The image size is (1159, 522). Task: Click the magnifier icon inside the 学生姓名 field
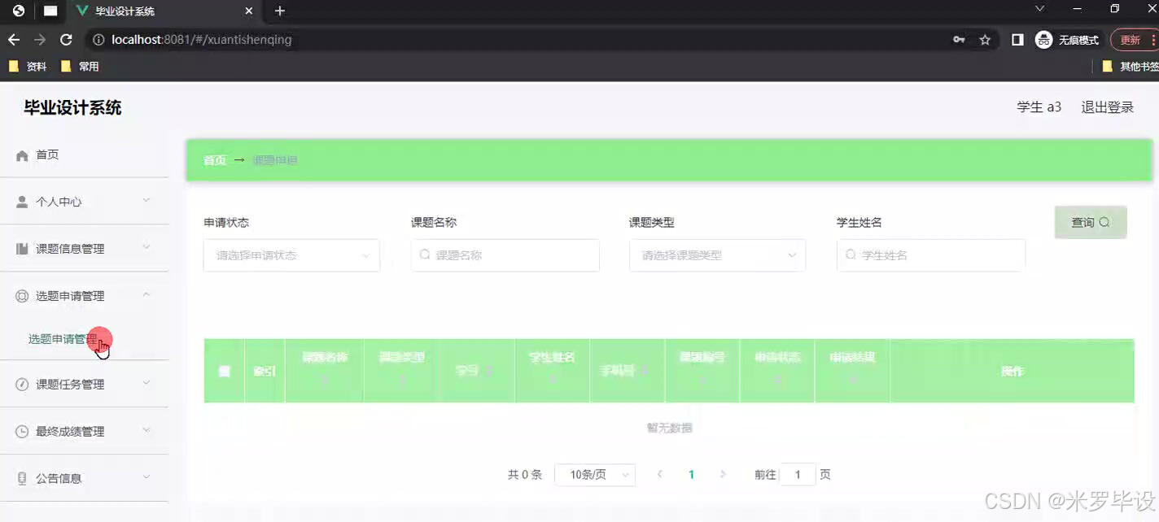coord(851,254)
